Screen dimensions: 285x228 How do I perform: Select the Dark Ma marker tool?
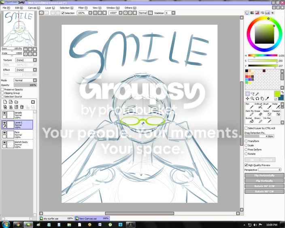(x=249, y=113)
